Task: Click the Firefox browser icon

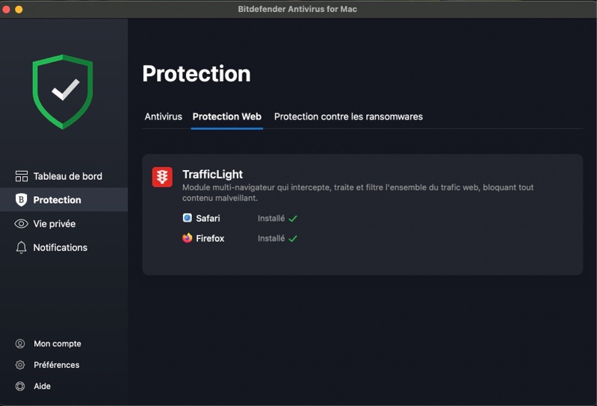Action: (188, 238)
